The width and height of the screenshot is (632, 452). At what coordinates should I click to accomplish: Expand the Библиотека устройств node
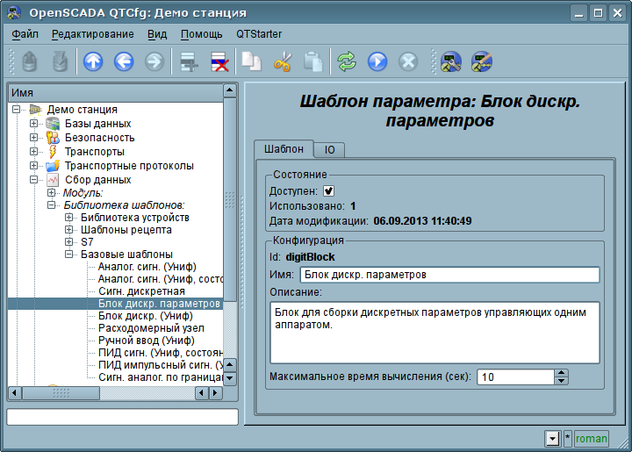click(69, 217)
